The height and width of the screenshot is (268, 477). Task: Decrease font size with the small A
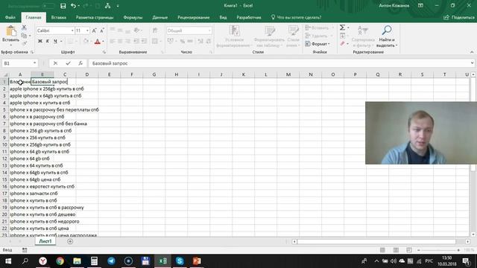click(x=102, y=31)
